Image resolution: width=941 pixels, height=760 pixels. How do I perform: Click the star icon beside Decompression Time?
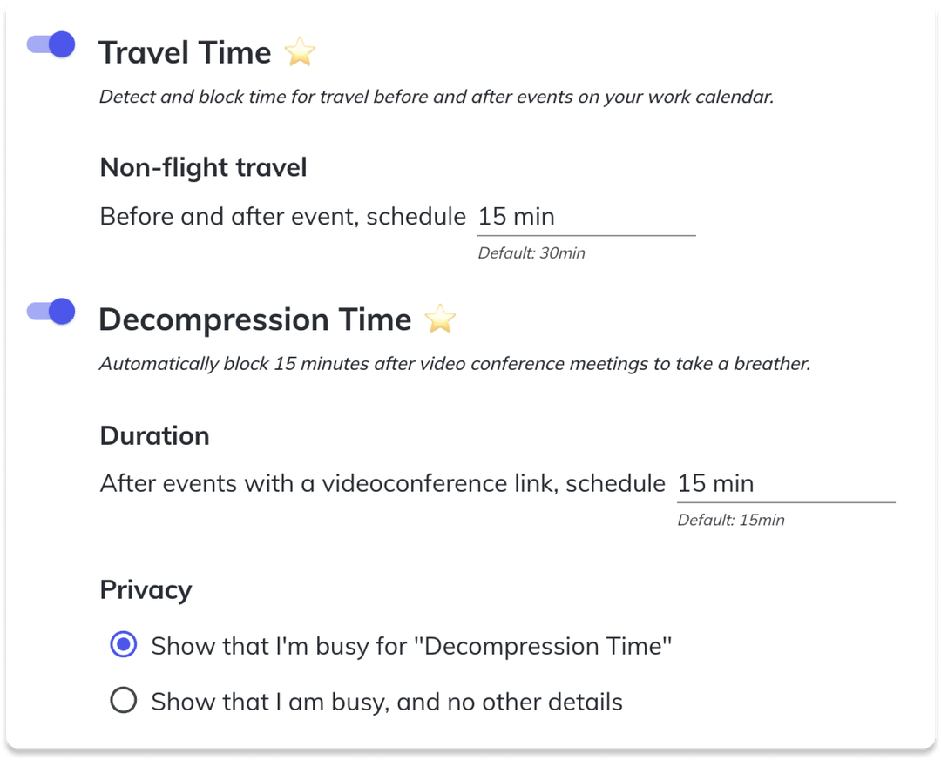point(440,319)
